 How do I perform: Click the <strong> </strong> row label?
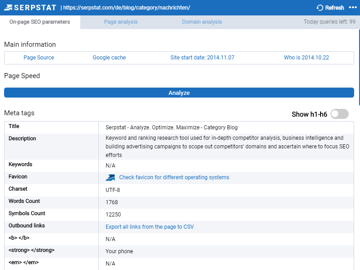pyautogui.click(x=31, y=250)
